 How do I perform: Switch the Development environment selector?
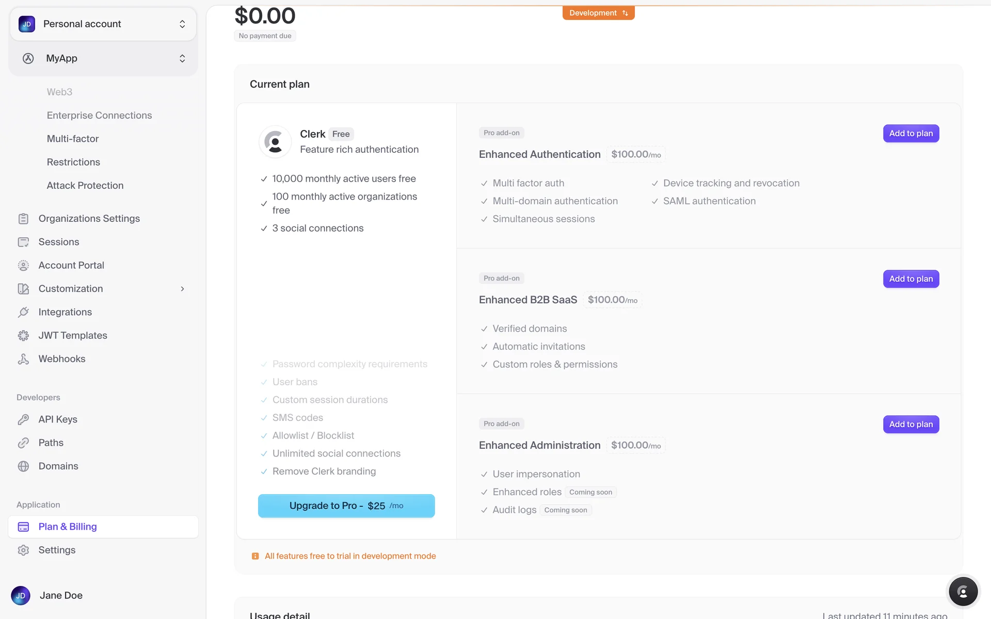pyautogui.click(x=598, y=13)
